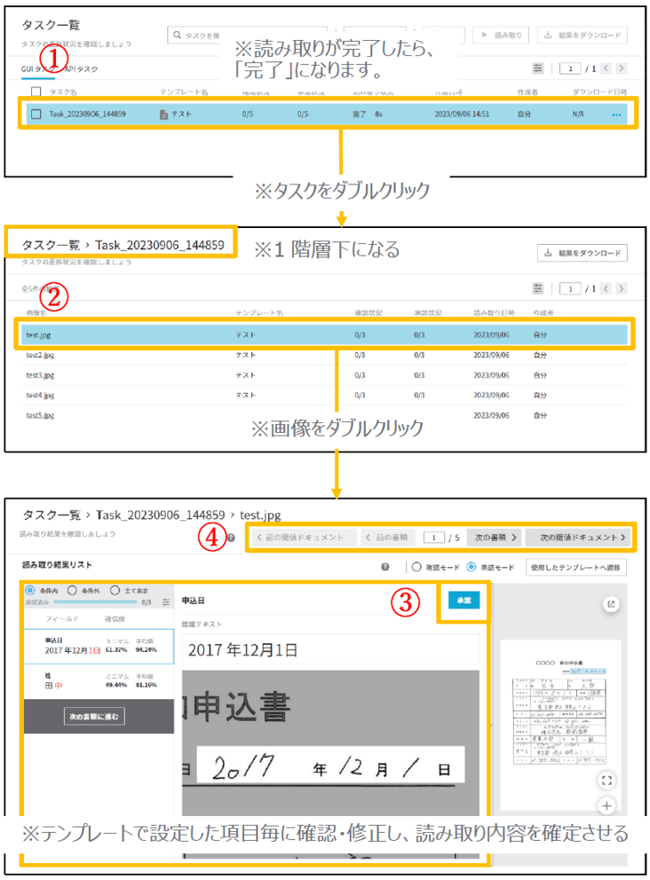
Task: Open column filter settings icon in top task list
Action: point(537,68)
